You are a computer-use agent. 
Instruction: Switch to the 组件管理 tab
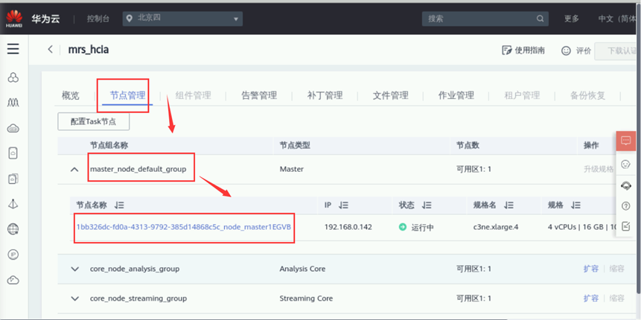(193, 96)
